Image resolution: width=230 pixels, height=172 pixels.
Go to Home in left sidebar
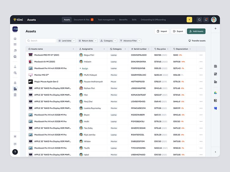pos(15,39)
